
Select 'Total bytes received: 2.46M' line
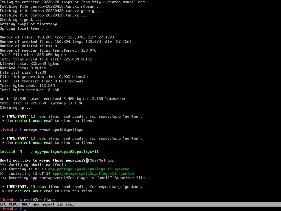(x=30, y=90)
